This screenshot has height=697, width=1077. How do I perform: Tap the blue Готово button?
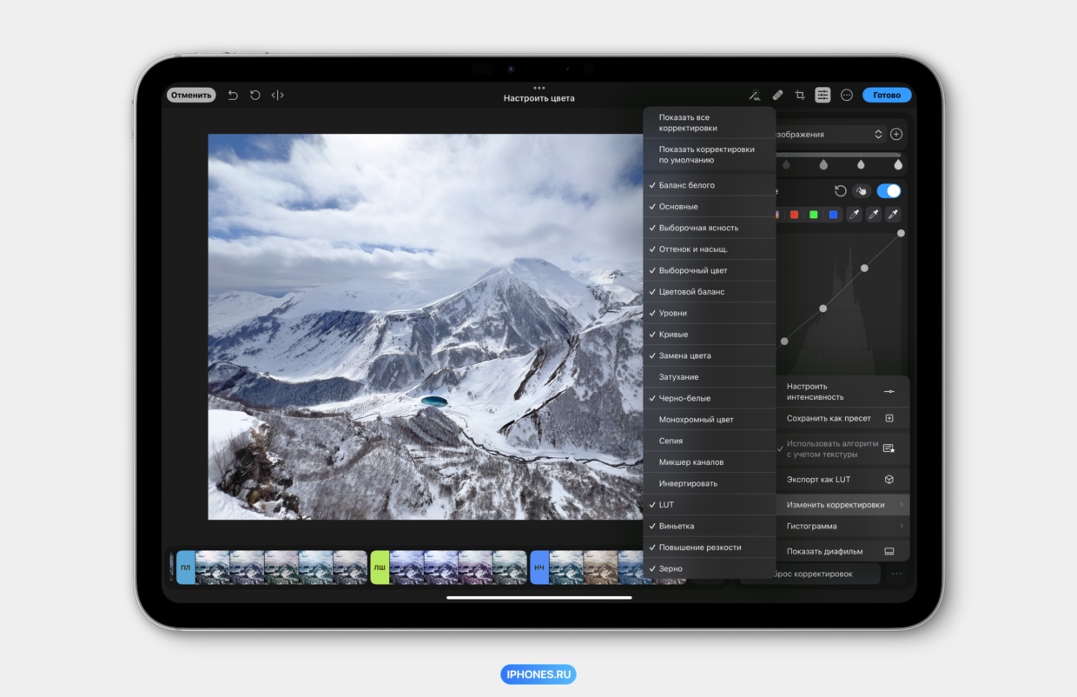point(887,96)
